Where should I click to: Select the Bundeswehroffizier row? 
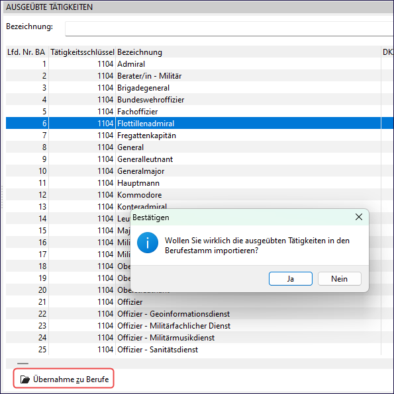[193, 100]
